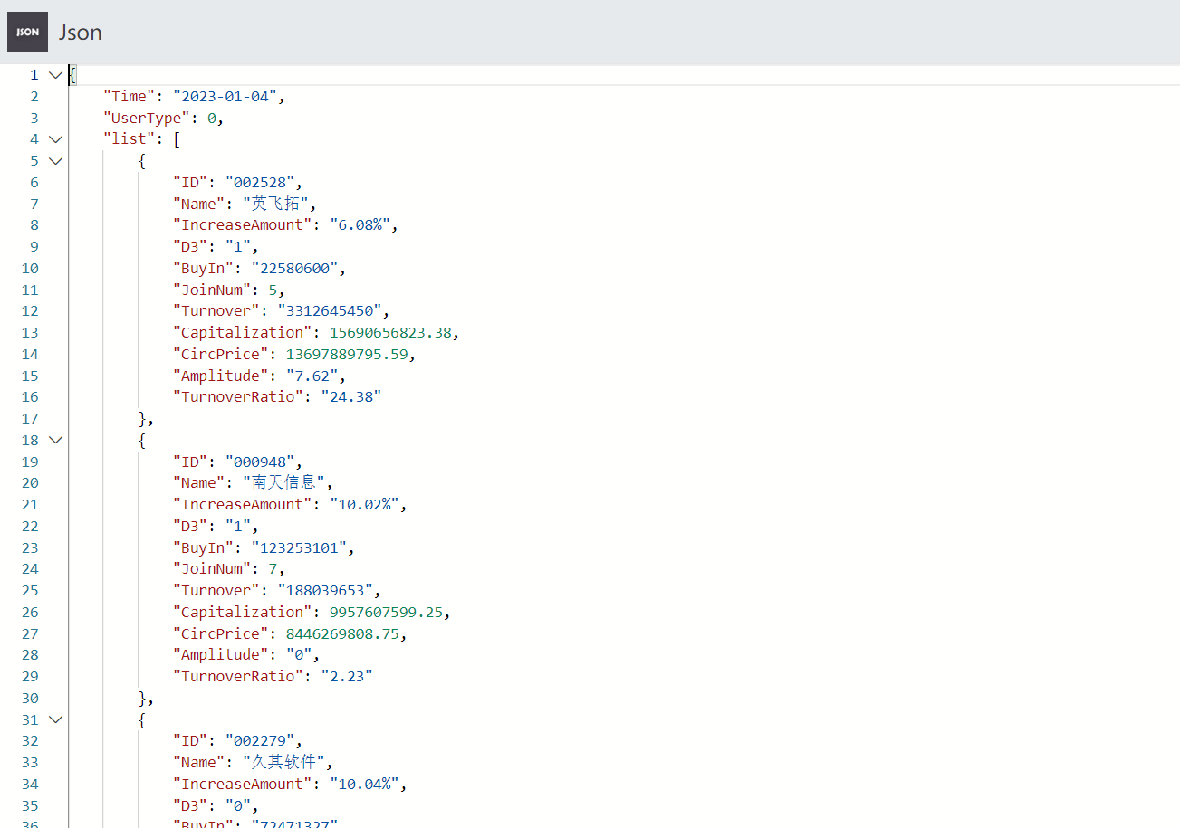Click the Name value 南天信息
This screenshot has height=828, width=1180.
coord(284,482)
